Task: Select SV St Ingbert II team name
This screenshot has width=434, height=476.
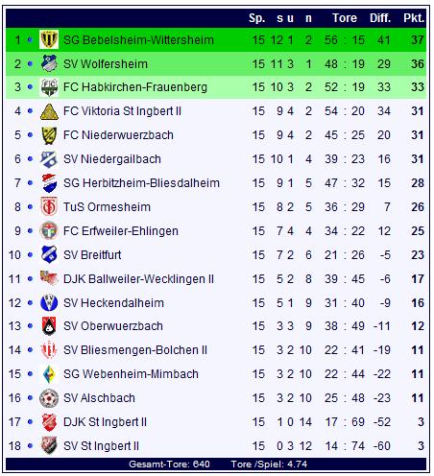Action: tap(101, 445)
